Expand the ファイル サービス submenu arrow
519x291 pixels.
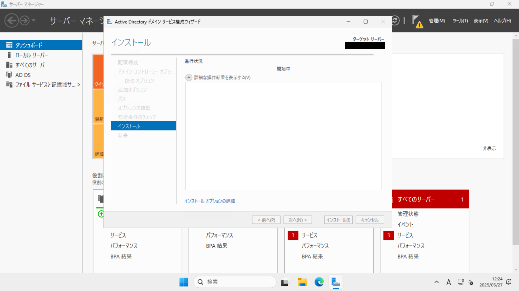pos(79,85)
